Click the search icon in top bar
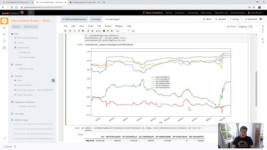Image resolution: width=267 pixels, height=150 pixels. 31,12
